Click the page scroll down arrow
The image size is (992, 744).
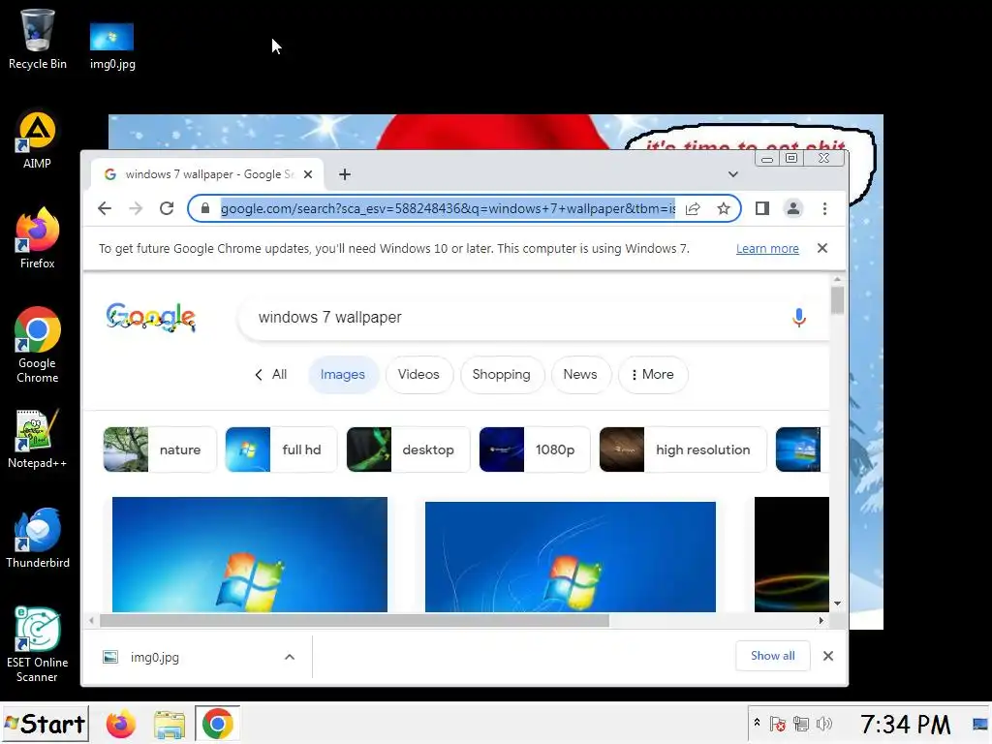coord(837,604)
